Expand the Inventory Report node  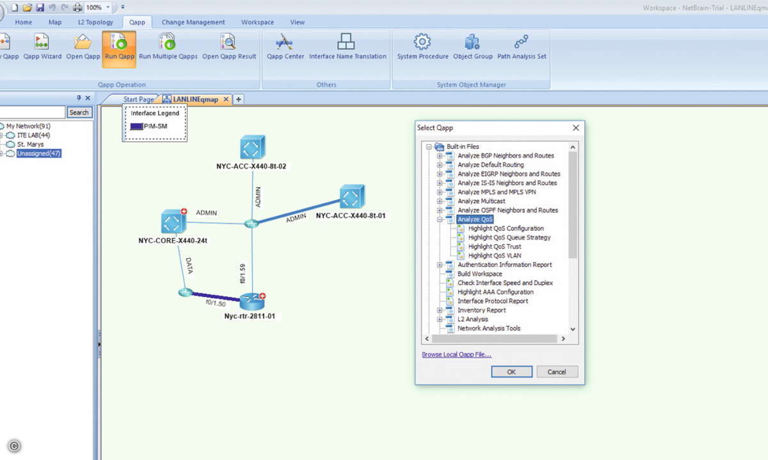[440, 310]
